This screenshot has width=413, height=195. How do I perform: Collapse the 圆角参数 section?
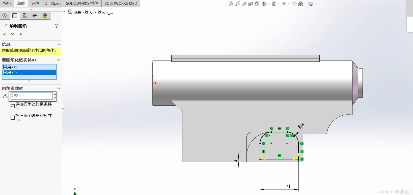(x=59, y=88)
